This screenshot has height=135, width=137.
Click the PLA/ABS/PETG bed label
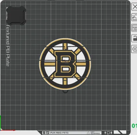click(x=59, y=133)
